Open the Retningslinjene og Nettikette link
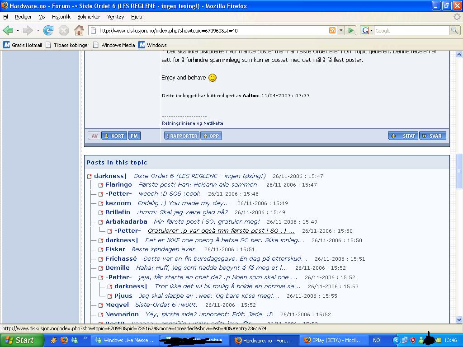The height and width of the screenshot is (347, 463). [193, 123]
